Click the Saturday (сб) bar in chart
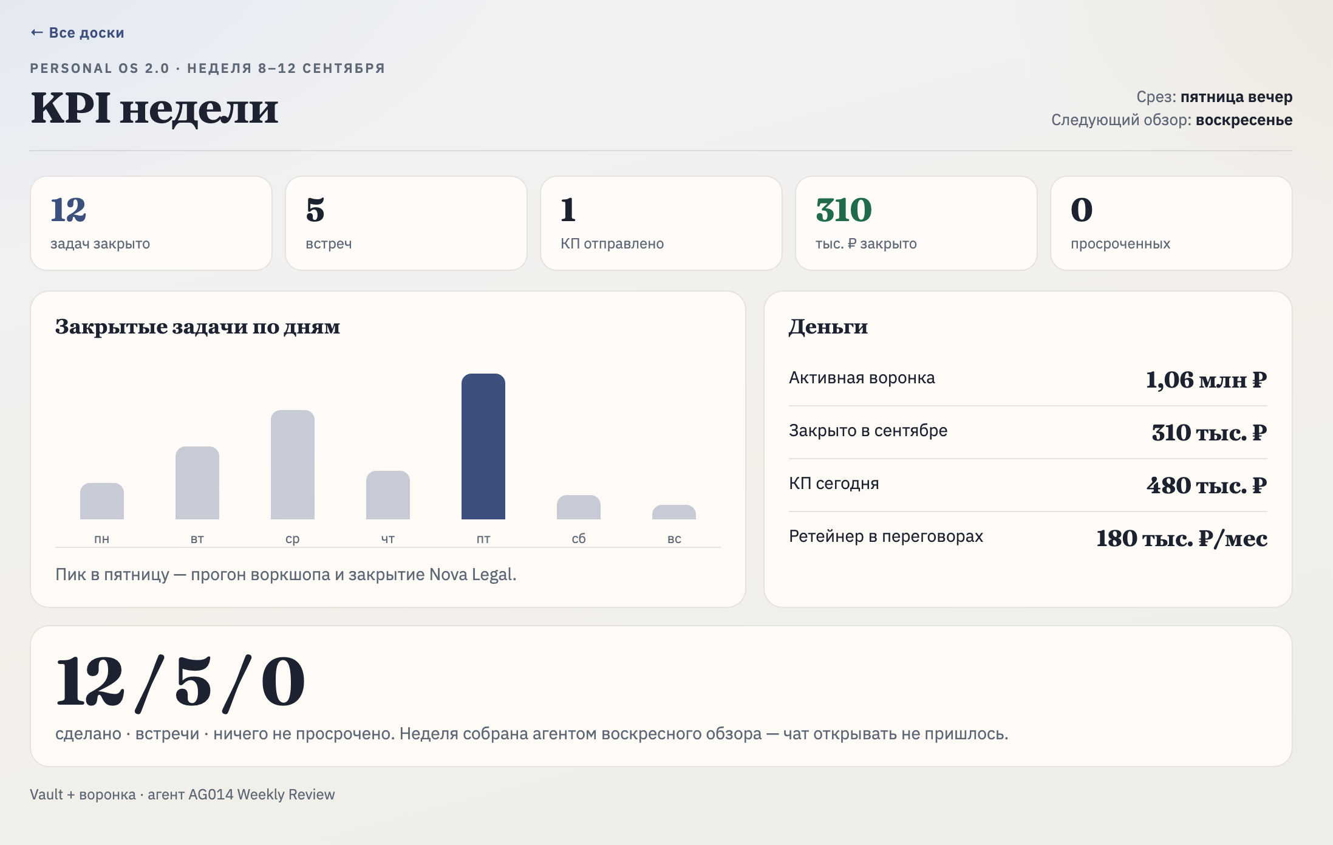The height and width of the screenshot is (845, 1333). coord(579,507)
